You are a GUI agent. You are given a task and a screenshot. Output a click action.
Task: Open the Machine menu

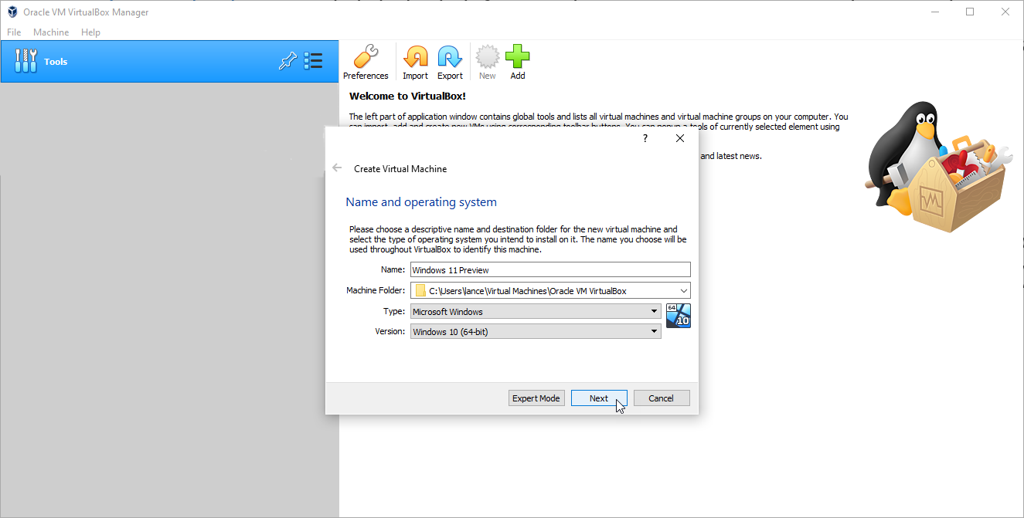[x=51, y=32]
